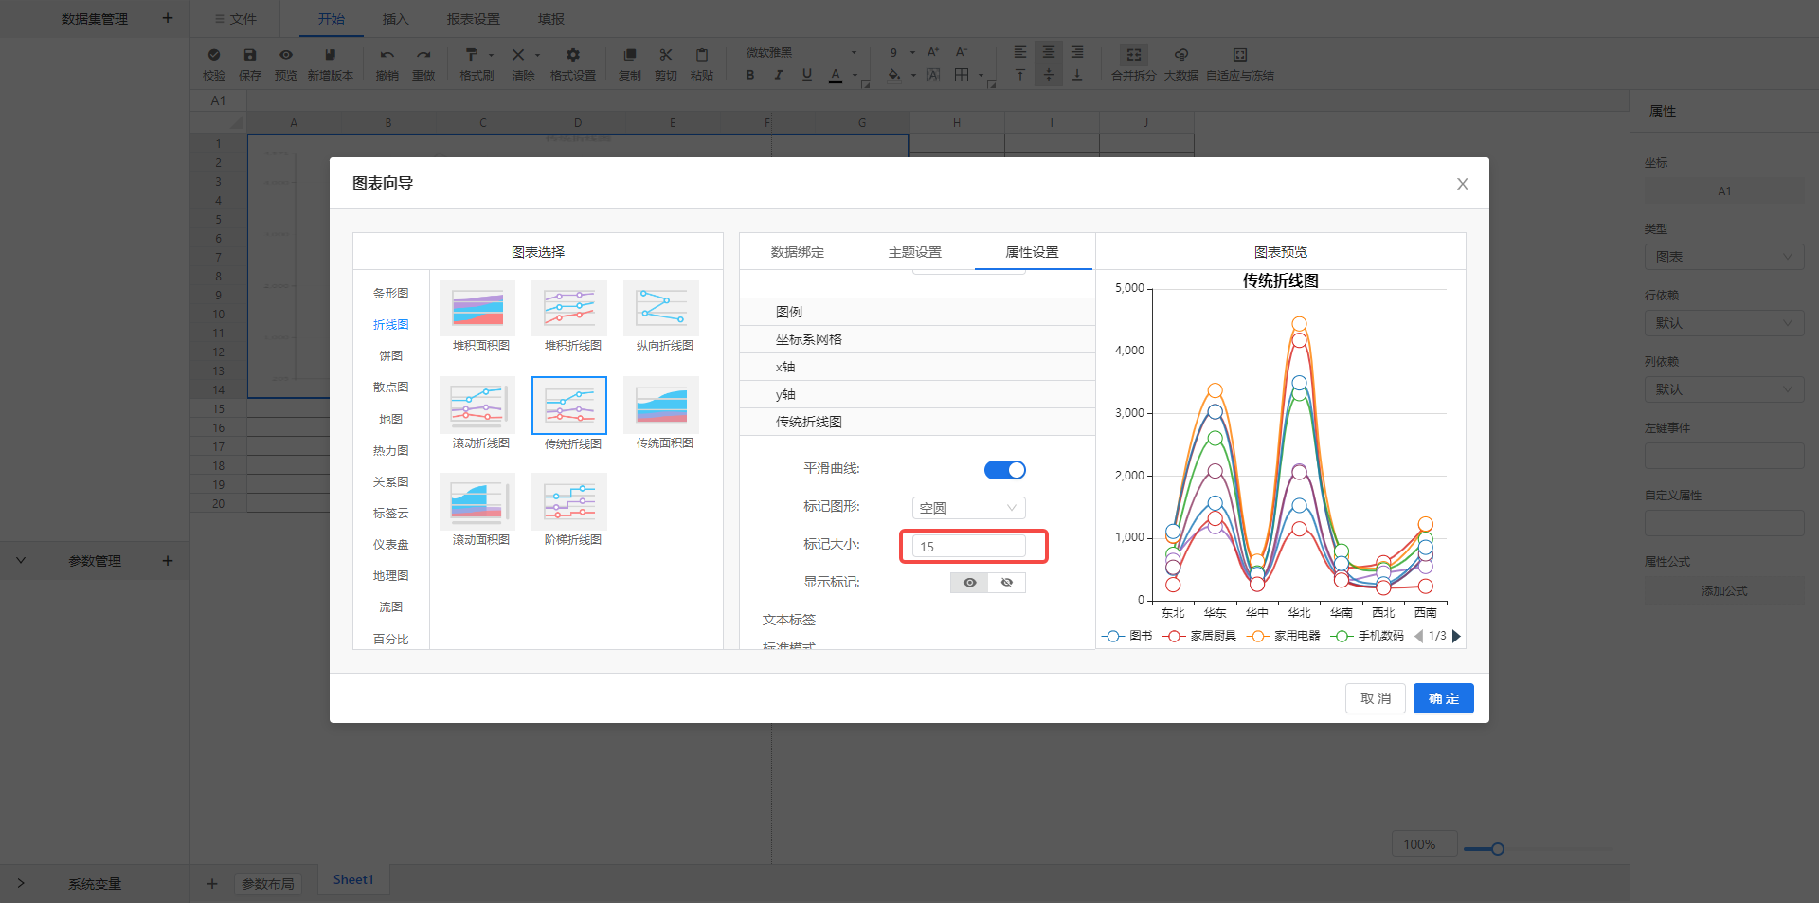Click the 标记大小 input field
Image resolution: width=1819 pixels, height=903 pixels.
point(968,547)
